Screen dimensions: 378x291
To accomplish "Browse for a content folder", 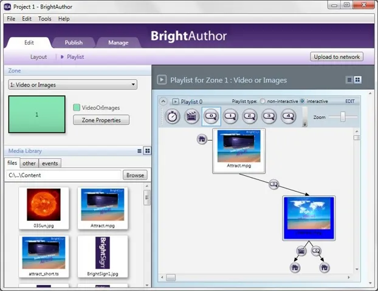I will coord(135,175).
